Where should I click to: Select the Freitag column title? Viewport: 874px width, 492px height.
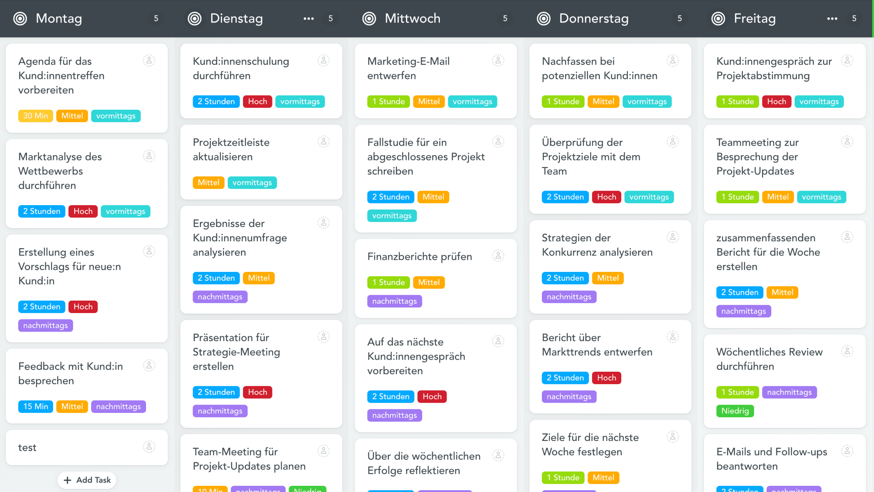pos(755,19)
